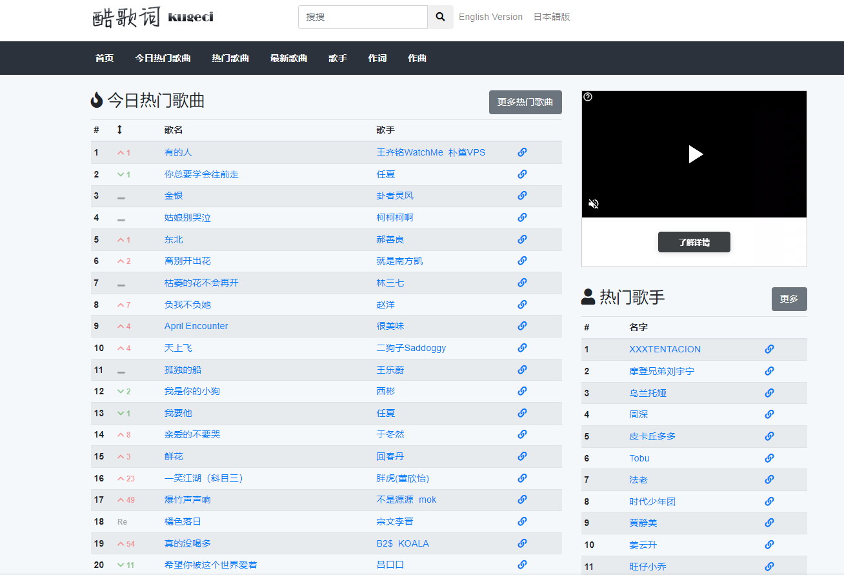Go to 最新歌曲 navigation item
The width and height of the screenshot is (844, 575).
click(288, 58)
